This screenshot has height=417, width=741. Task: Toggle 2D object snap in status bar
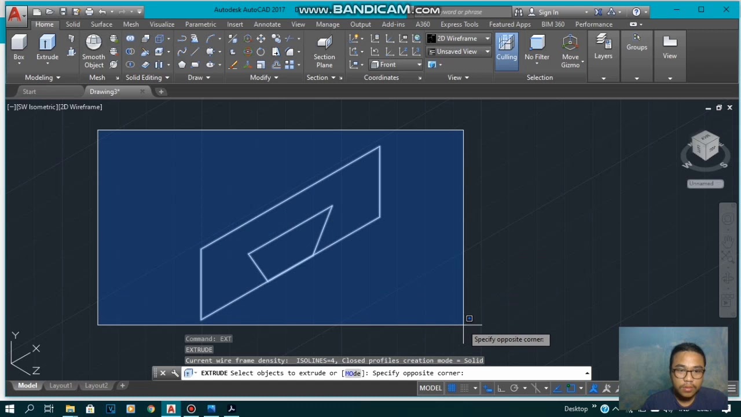tap(571, 388)
